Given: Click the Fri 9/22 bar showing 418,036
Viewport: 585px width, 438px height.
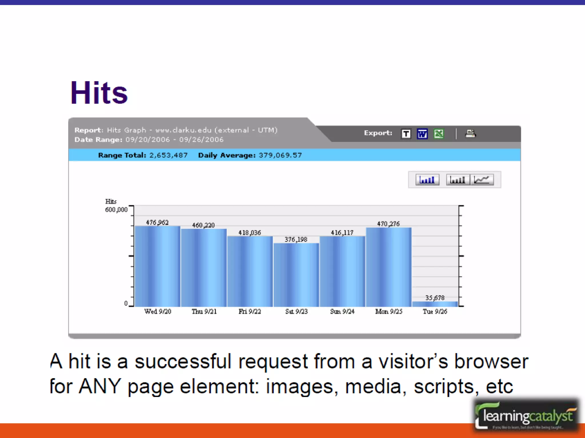Looking at the screenshot, I should tap(250, 271).
